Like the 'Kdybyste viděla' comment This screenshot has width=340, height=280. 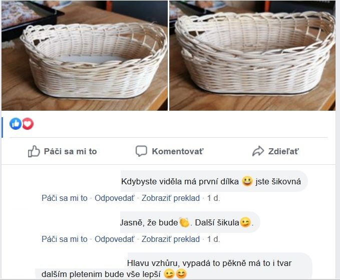[65, 198]
